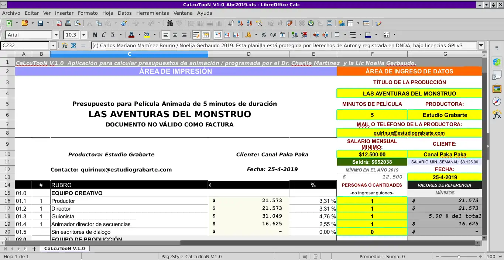Click the 100 % zoom level indicator

tap(494, 256)
